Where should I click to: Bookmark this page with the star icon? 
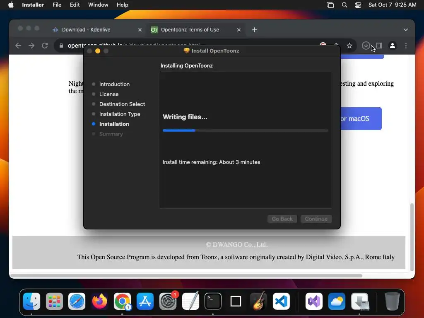[349, 46]
